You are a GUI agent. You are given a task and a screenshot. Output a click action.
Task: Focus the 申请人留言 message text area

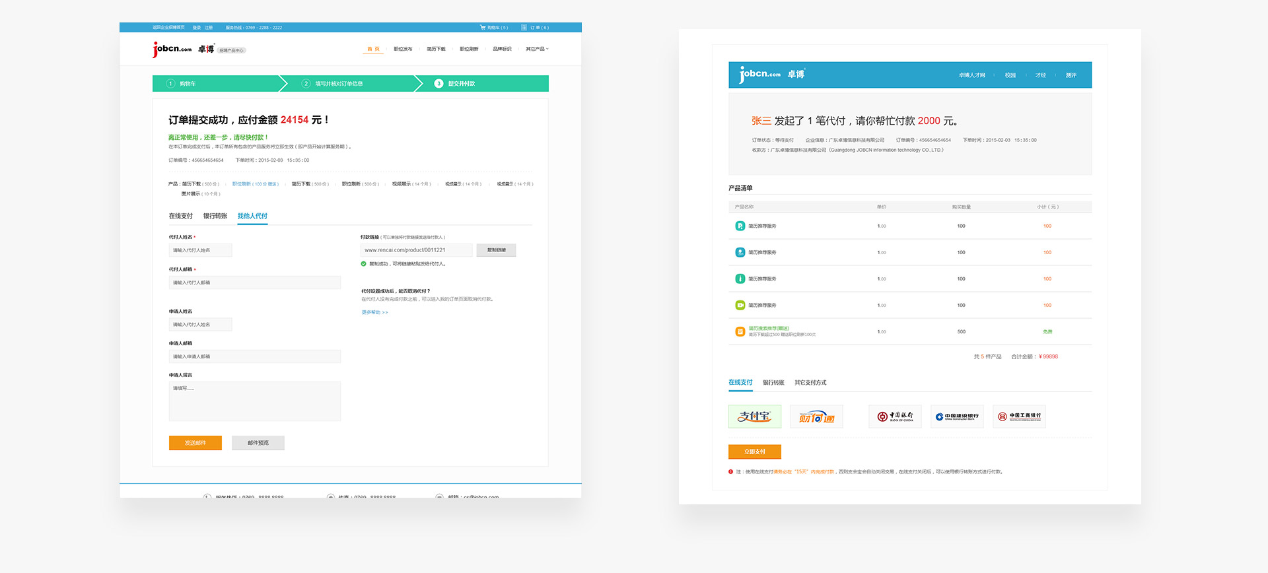[x=255, y=401]
